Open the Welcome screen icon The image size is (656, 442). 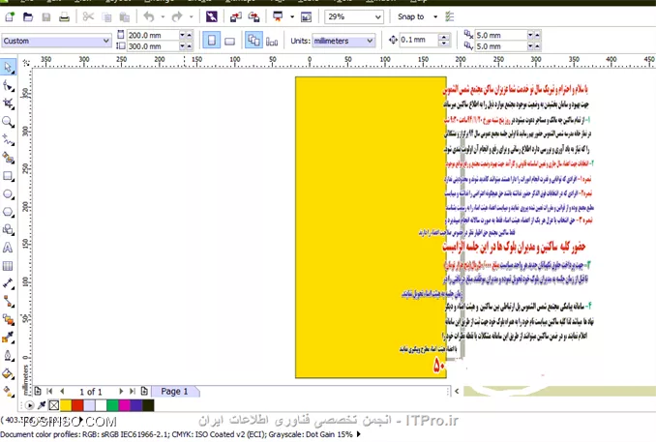307,16
